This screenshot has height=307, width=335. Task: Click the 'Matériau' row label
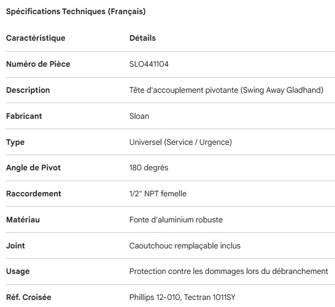point(23,220)
